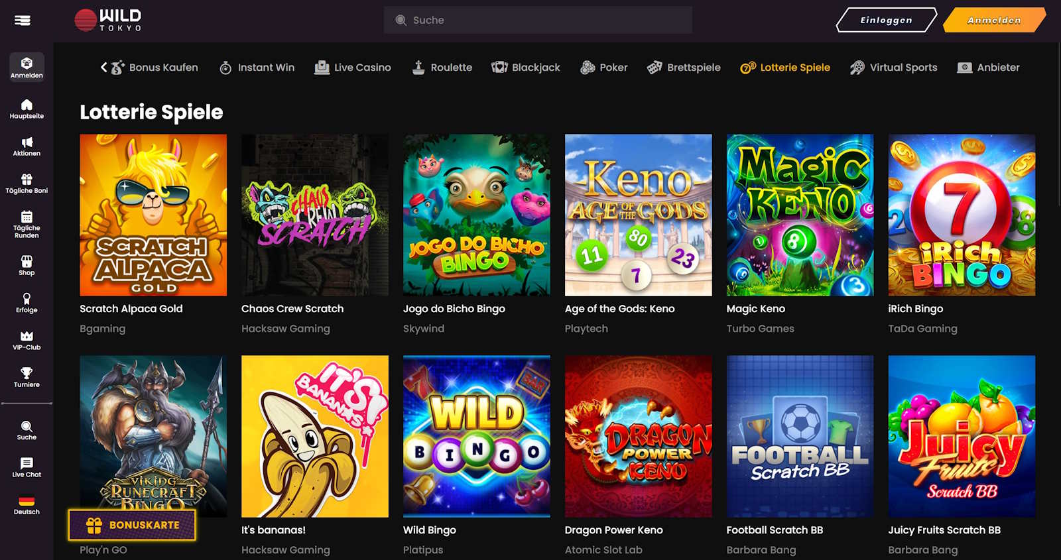
Task: Open the hamburger menu icon
Action: [x=23, y=21]
